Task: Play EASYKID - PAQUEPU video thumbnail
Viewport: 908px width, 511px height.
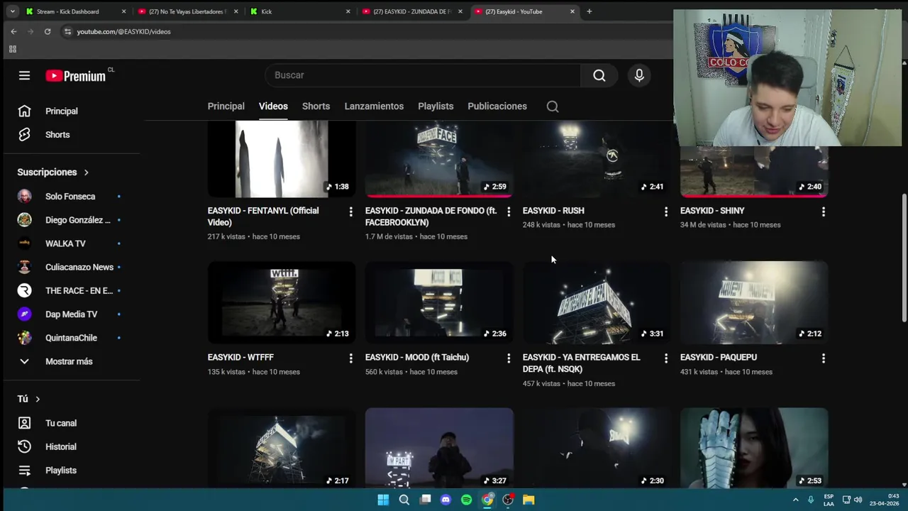Action: tap(754, 302)
